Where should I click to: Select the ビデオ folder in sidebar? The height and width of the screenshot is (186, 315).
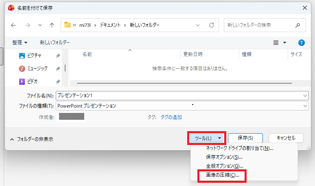pyautogui.click(x=33, y=81)
